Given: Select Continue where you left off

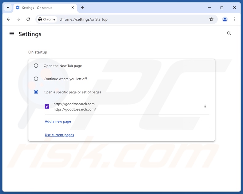Looking at the screenshot, I should point(36,79).
